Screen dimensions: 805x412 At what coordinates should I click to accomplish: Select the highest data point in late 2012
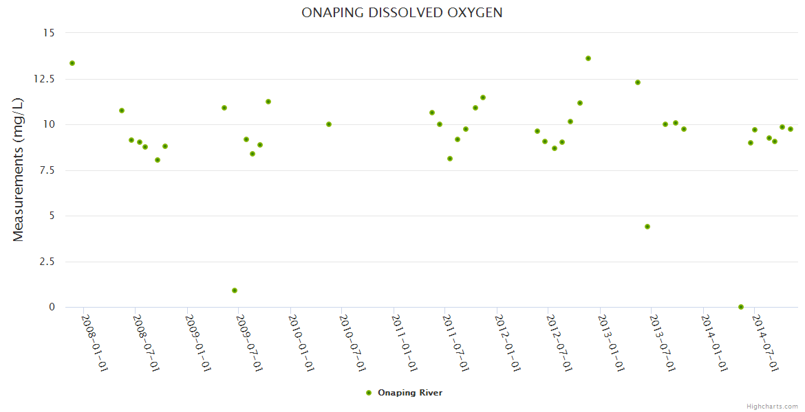(588, 58)
